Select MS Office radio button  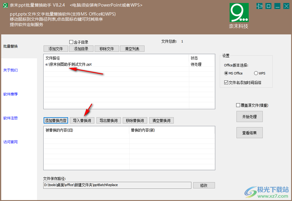226,73
